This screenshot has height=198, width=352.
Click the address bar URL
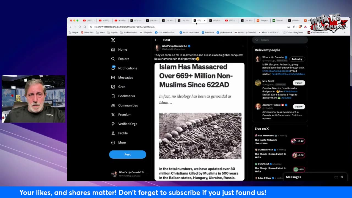[124, 27]
